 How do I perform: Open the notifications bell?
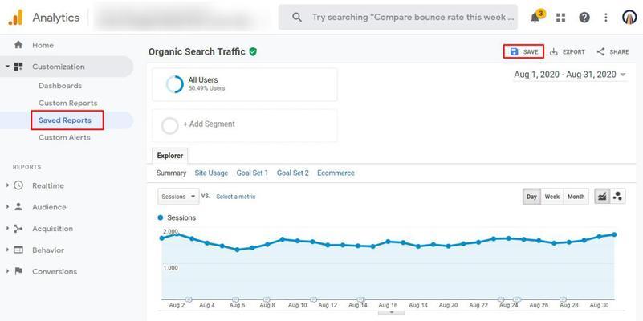pyautogui.click(x=535, y=18)
